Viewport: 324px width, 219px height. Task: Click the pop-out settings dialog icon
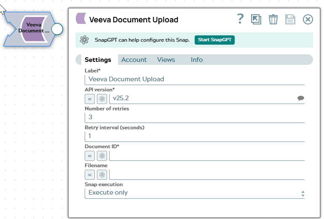click(256, 19)
